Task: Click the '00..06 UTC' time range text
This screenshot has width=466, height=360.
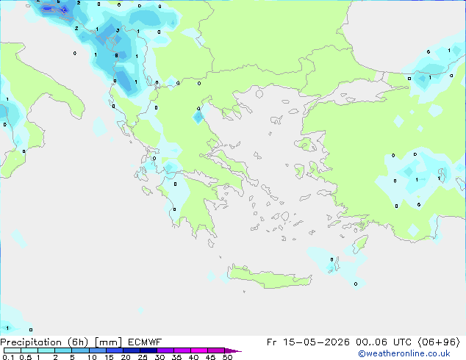Action: point(384,342)
